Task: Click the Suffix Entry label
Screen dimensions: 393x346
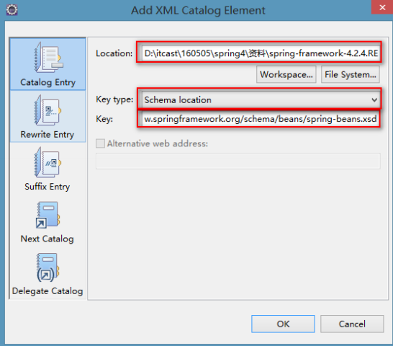Action: [x=47, y=187]
